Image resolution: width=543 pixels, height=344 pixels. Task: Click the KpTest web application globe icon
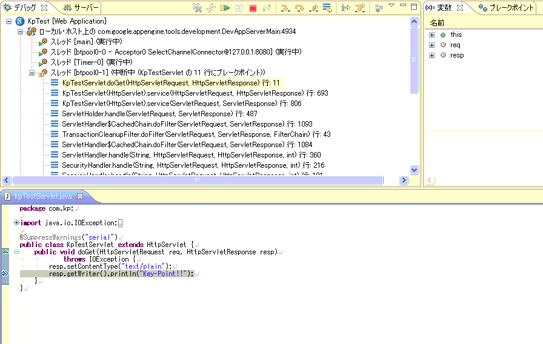20,21
